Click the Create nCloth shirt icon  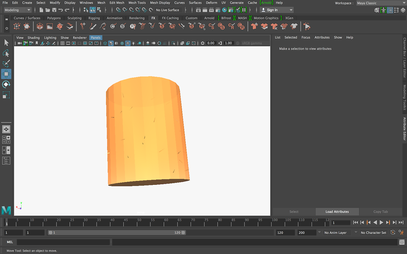coord(254,26)
